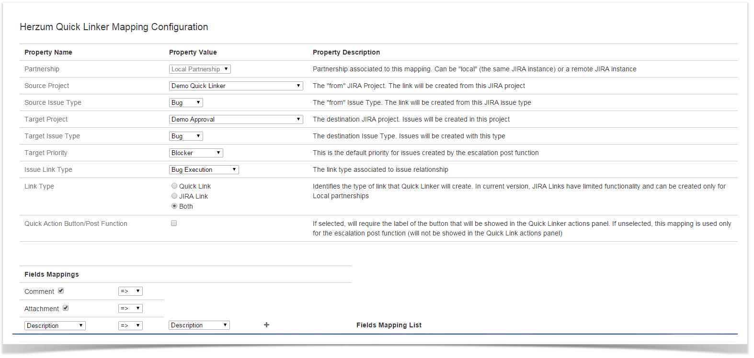Open the target Description field dropdown
The height and width of the screenshot is (358, 754).
(199, 325)
